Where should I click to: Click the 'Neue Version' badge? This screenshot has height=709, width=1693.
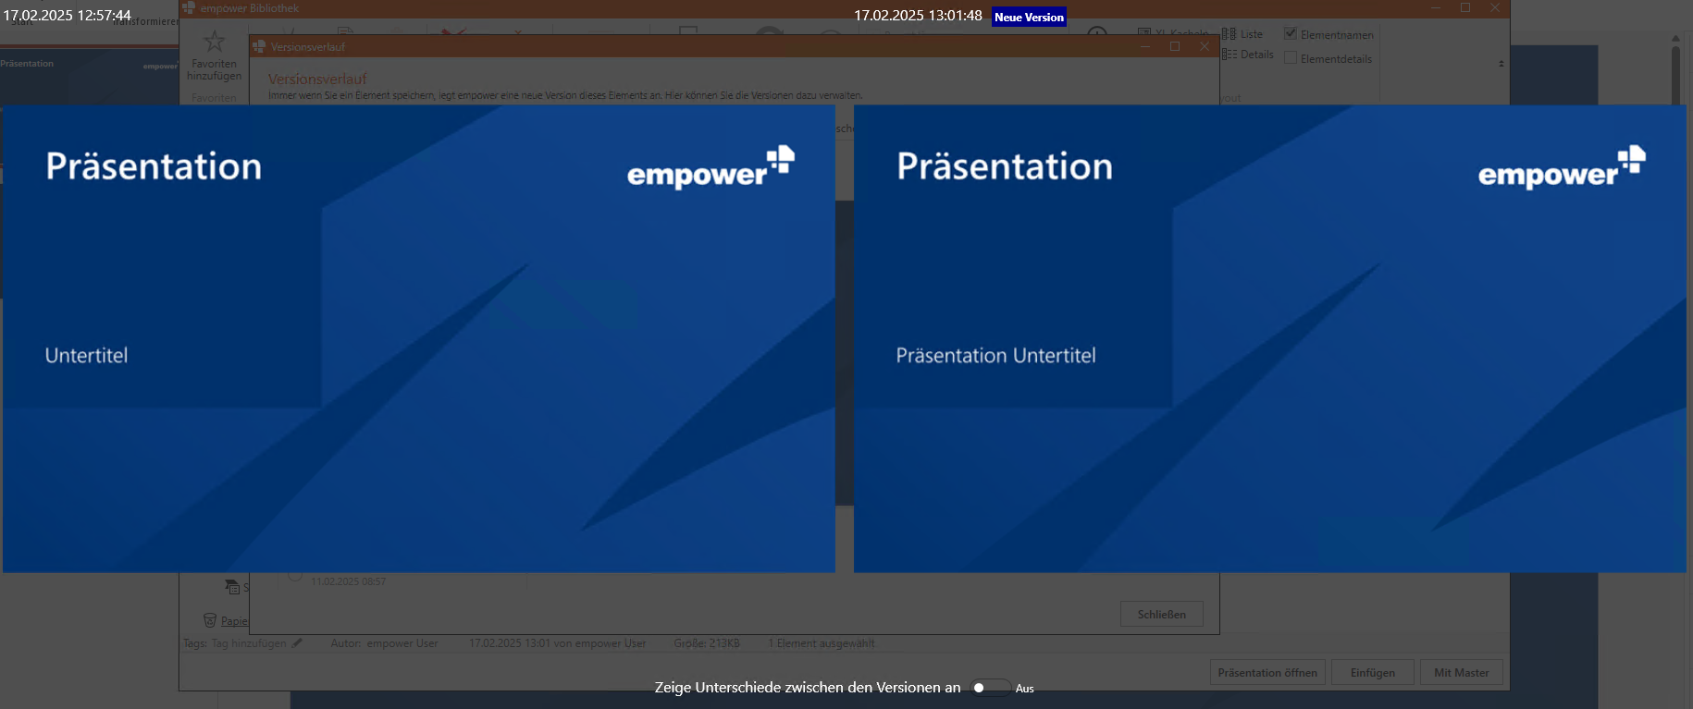click(x=1029, y=18)
